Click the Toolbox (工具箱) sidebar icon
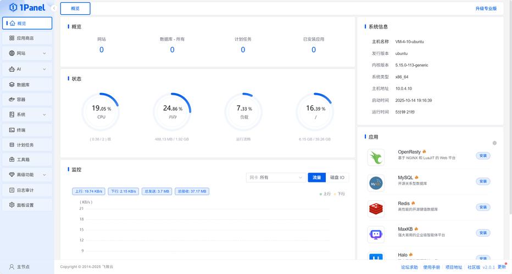This screenshot has height=274, width=512. [12, 159]
